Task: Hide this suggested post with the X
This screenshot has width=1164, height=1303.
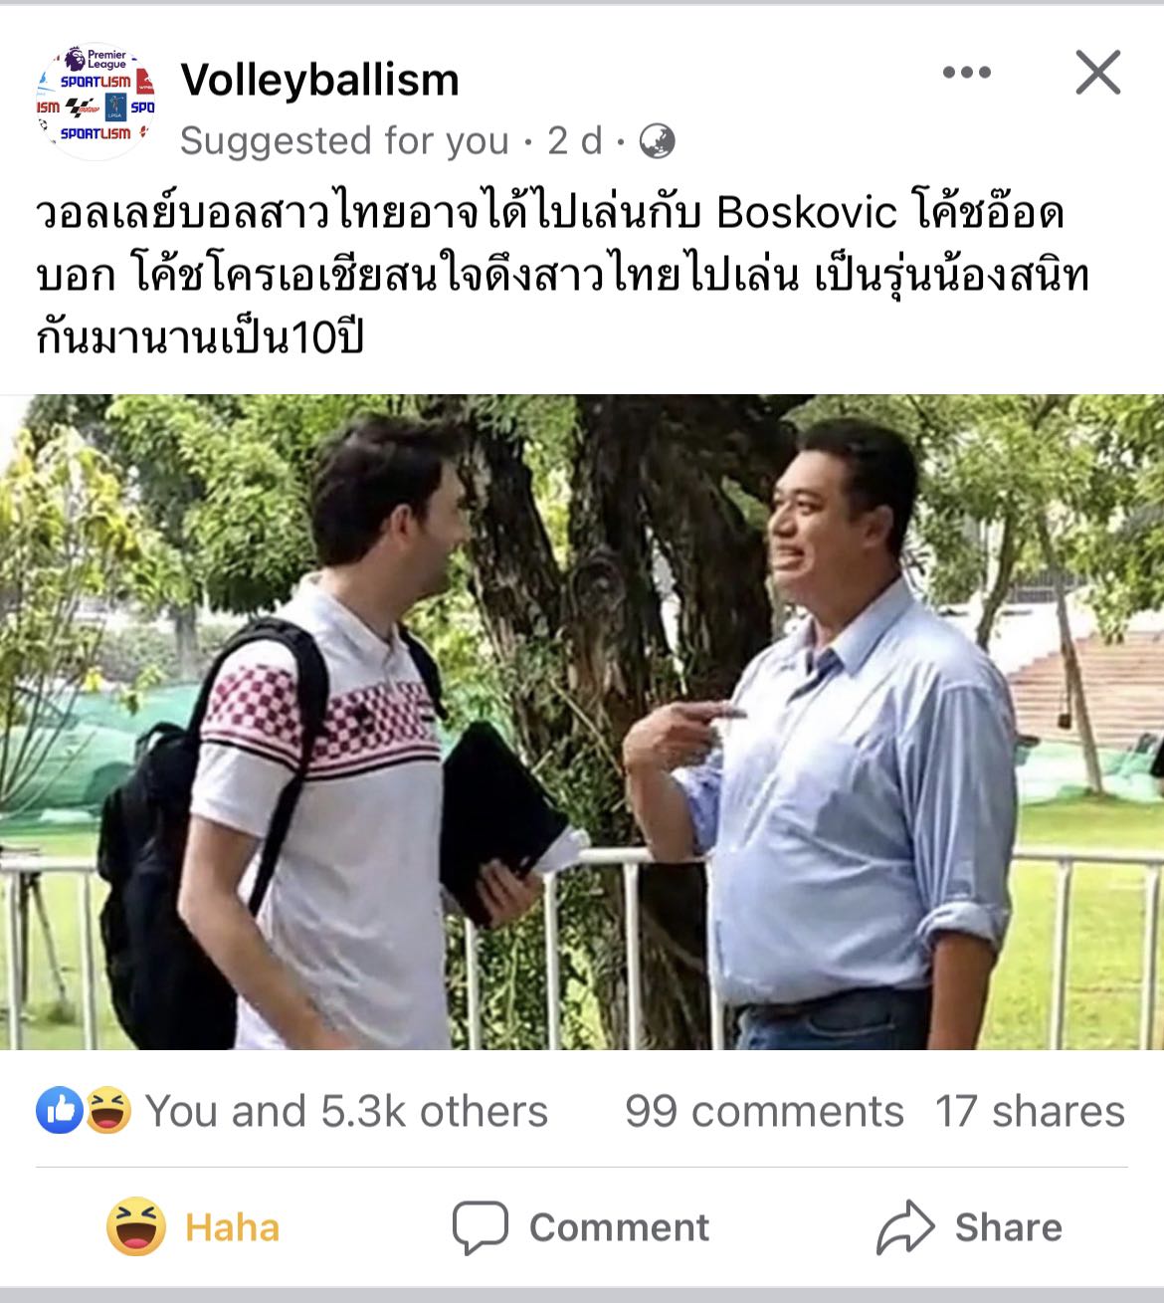Action: [x=1098, y=73]
